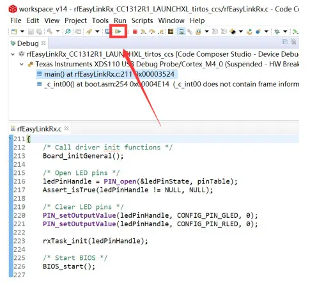Click the blue ball pencil toolbar icon

[x=258, y=32]
